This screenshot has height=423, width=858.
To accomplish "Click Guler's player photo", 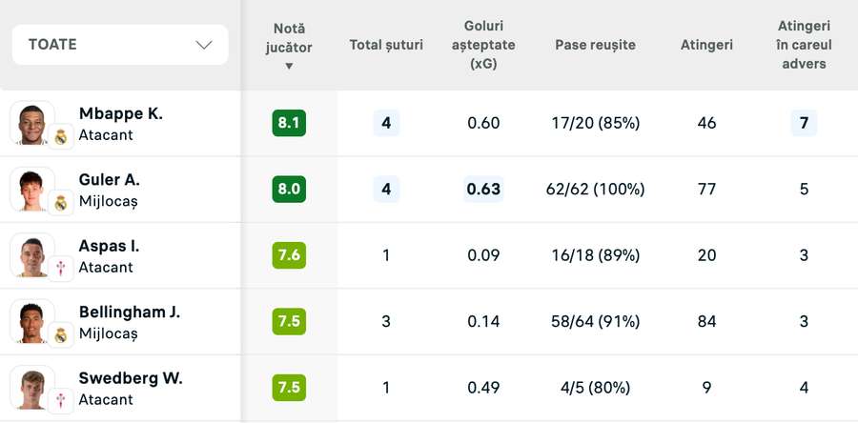I will pos(31,189).
